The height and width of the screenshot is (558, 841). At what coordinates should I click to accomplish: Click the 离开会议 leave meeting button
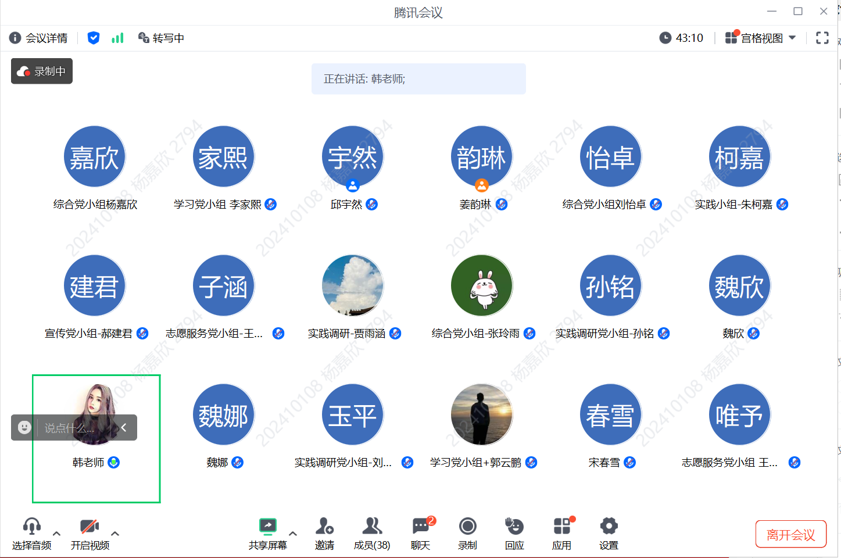[790, 534]
